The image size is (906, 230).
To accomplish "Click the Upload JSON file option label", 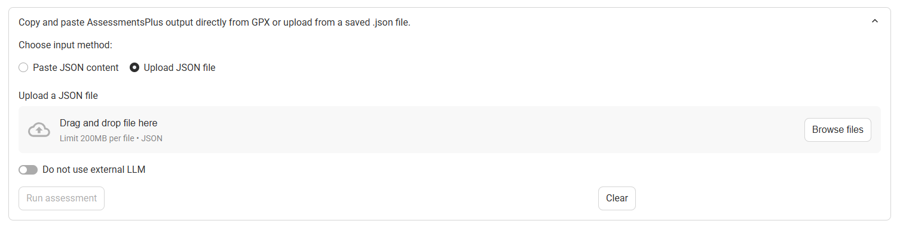I will coord(179,68).
